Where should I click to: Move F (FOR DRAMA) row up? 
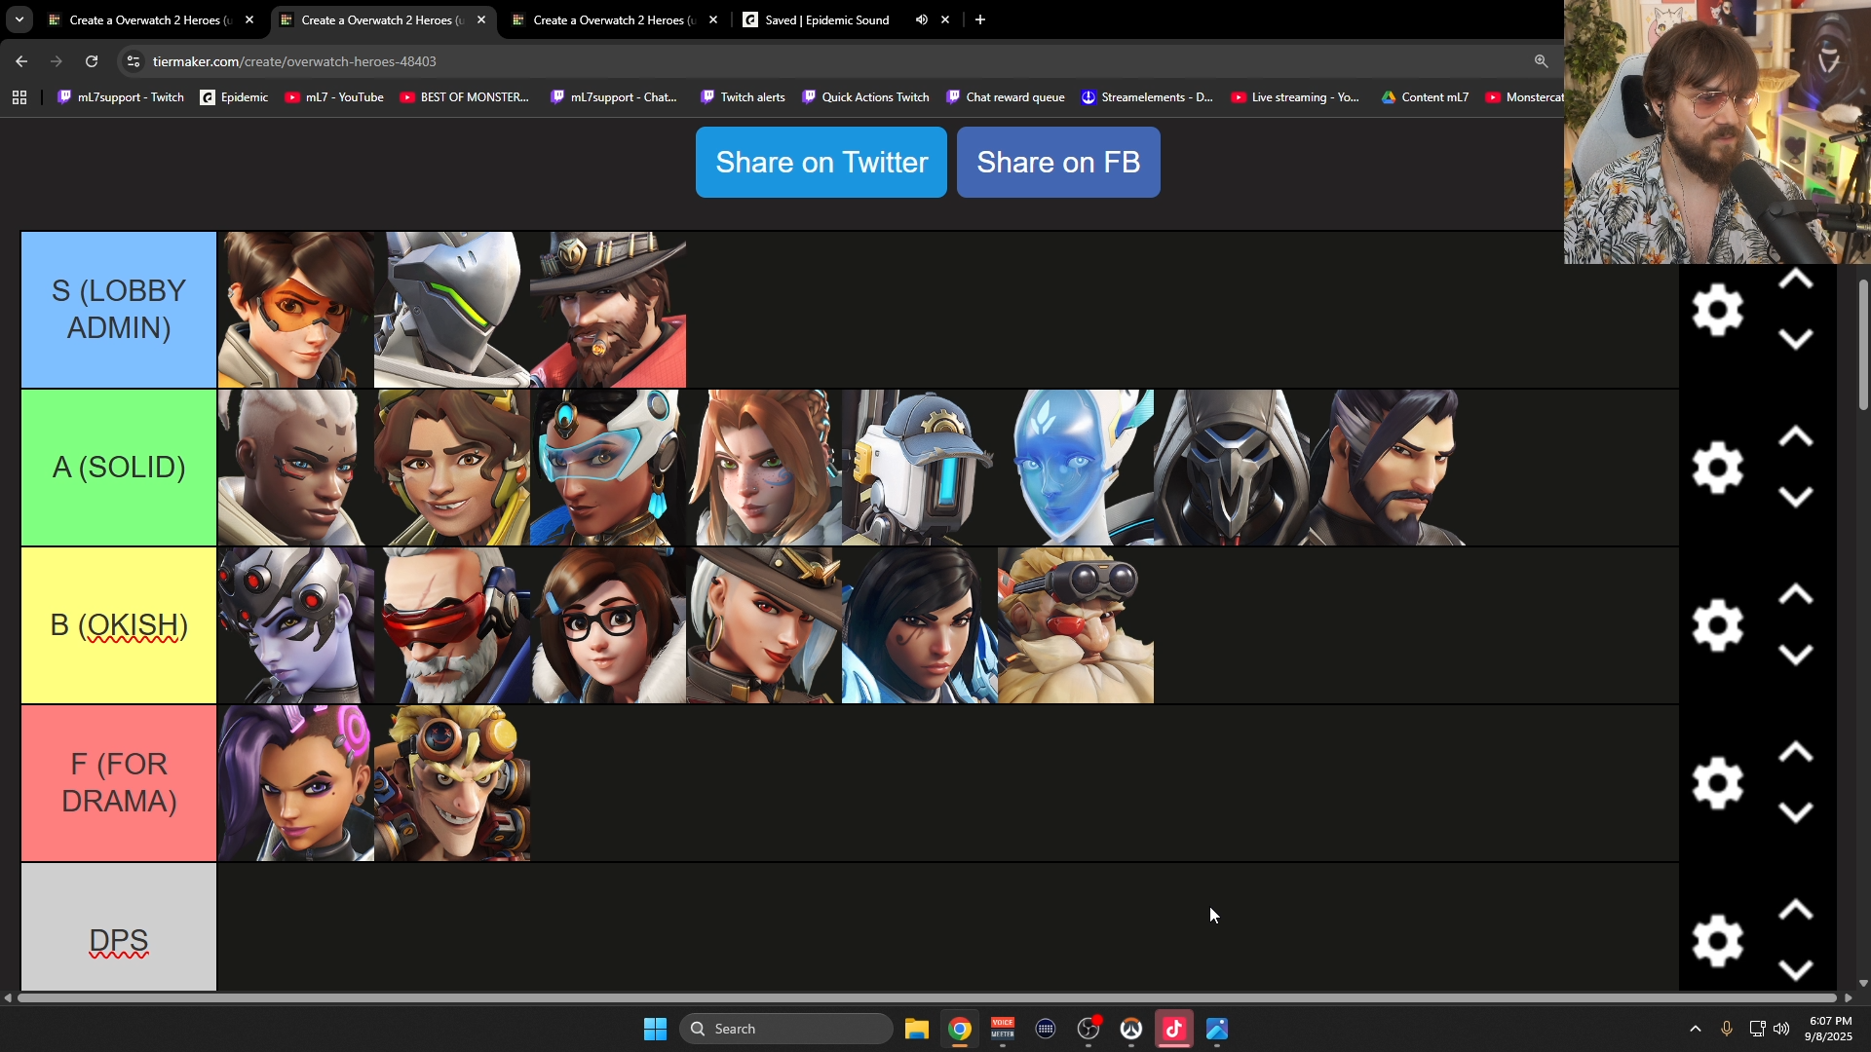pos(1795,754)
